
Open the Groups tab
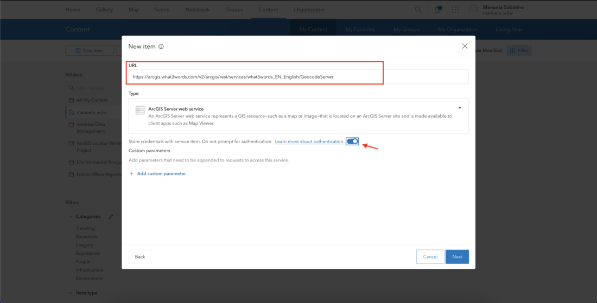(x=234, y=10)
